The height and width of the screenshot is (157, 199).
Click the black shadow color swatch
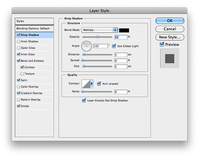(124, 30)
